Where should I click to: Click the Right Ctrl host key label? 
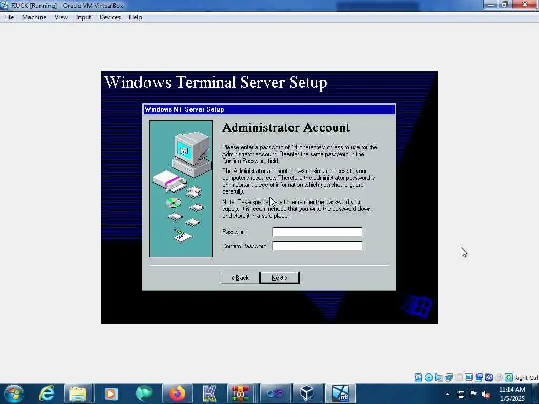[x=526, y=378]
